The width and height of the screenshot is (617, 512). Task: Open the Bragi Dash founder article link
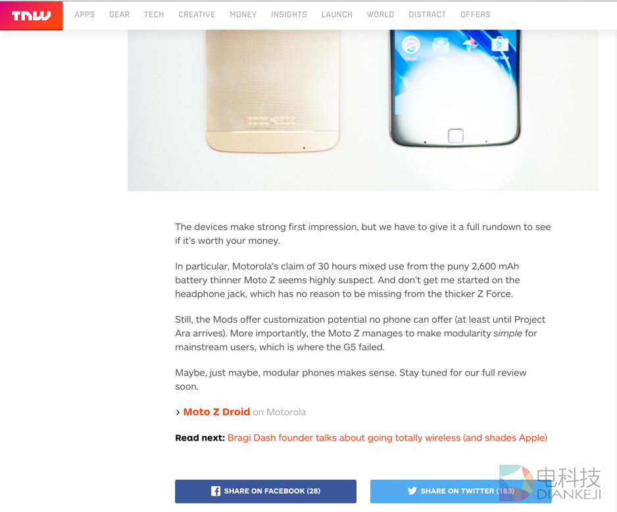click(387, 438)
